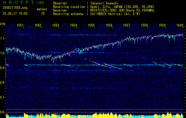Click the 1.0 kHz axis label

click(x=2, y=53)
